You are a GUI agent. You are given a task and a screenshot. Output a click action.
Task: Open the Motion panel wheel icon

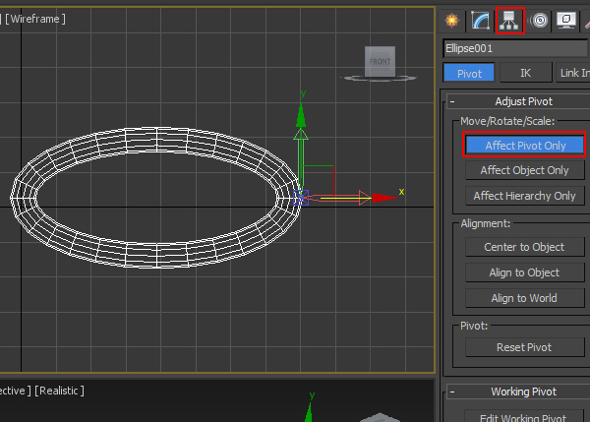538,20
